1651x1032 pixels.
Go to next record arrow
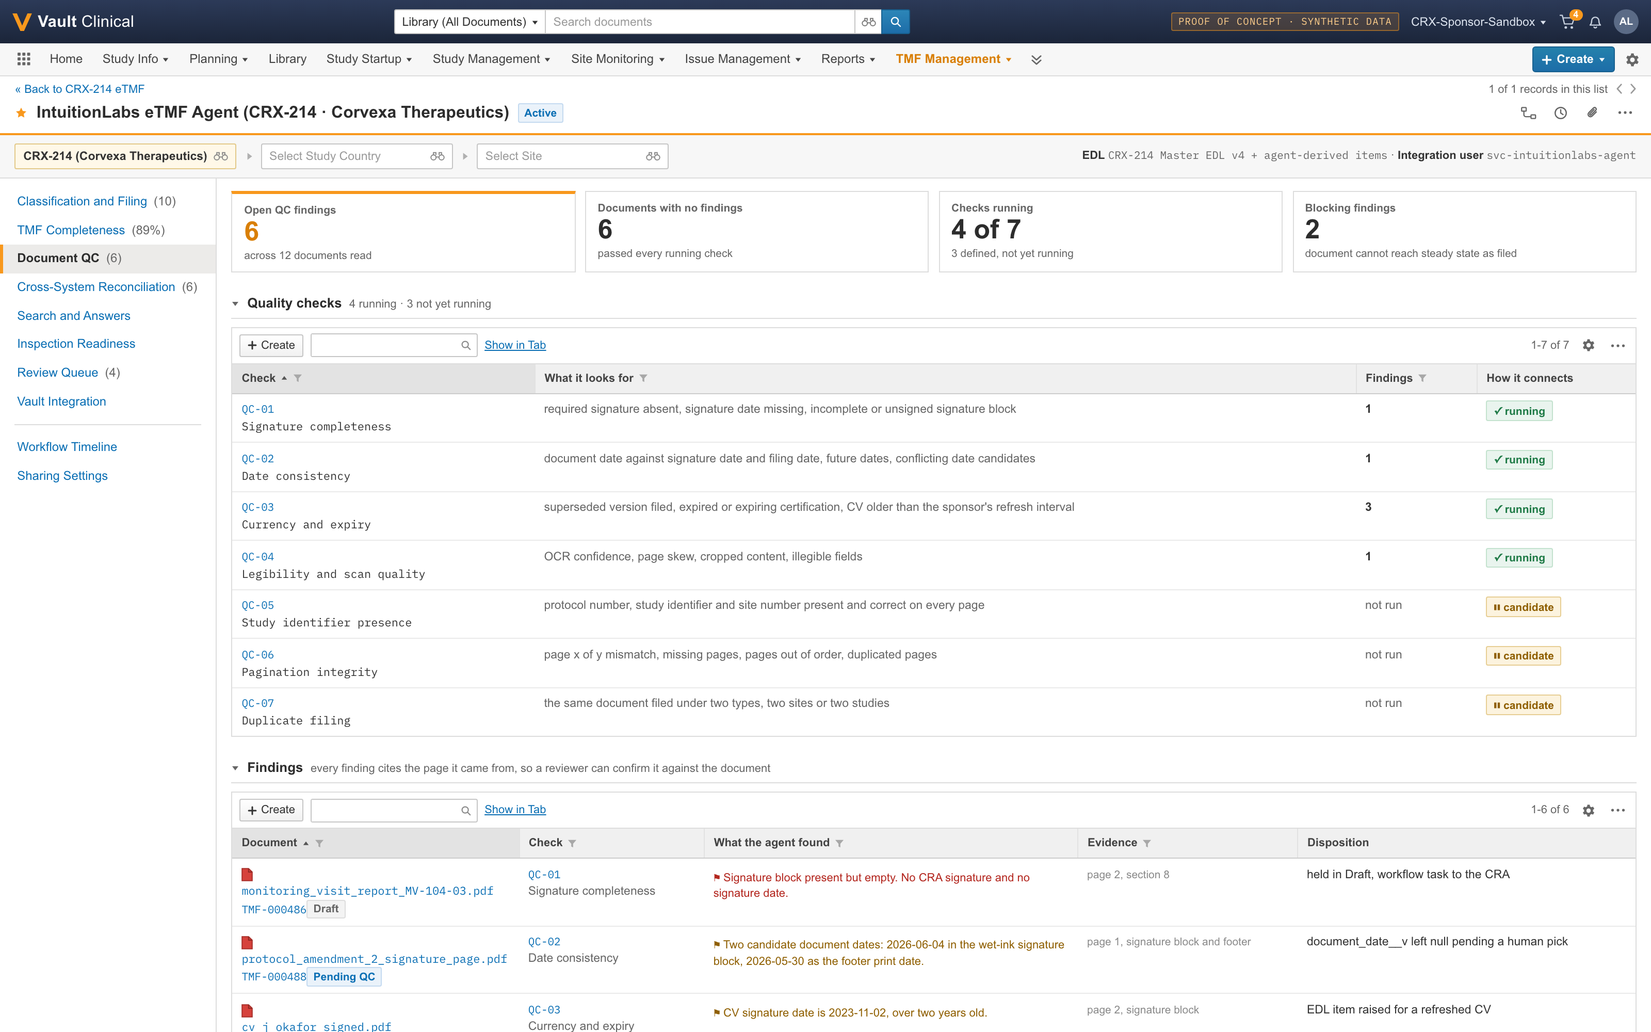(1632, 89)
